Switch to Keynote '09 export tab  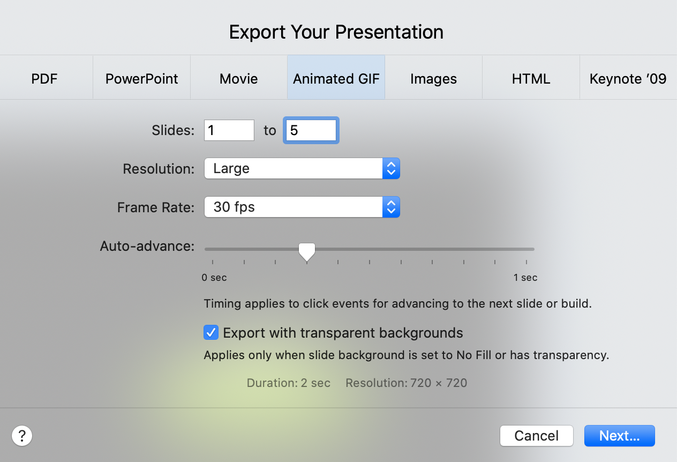tap(628, 79)
